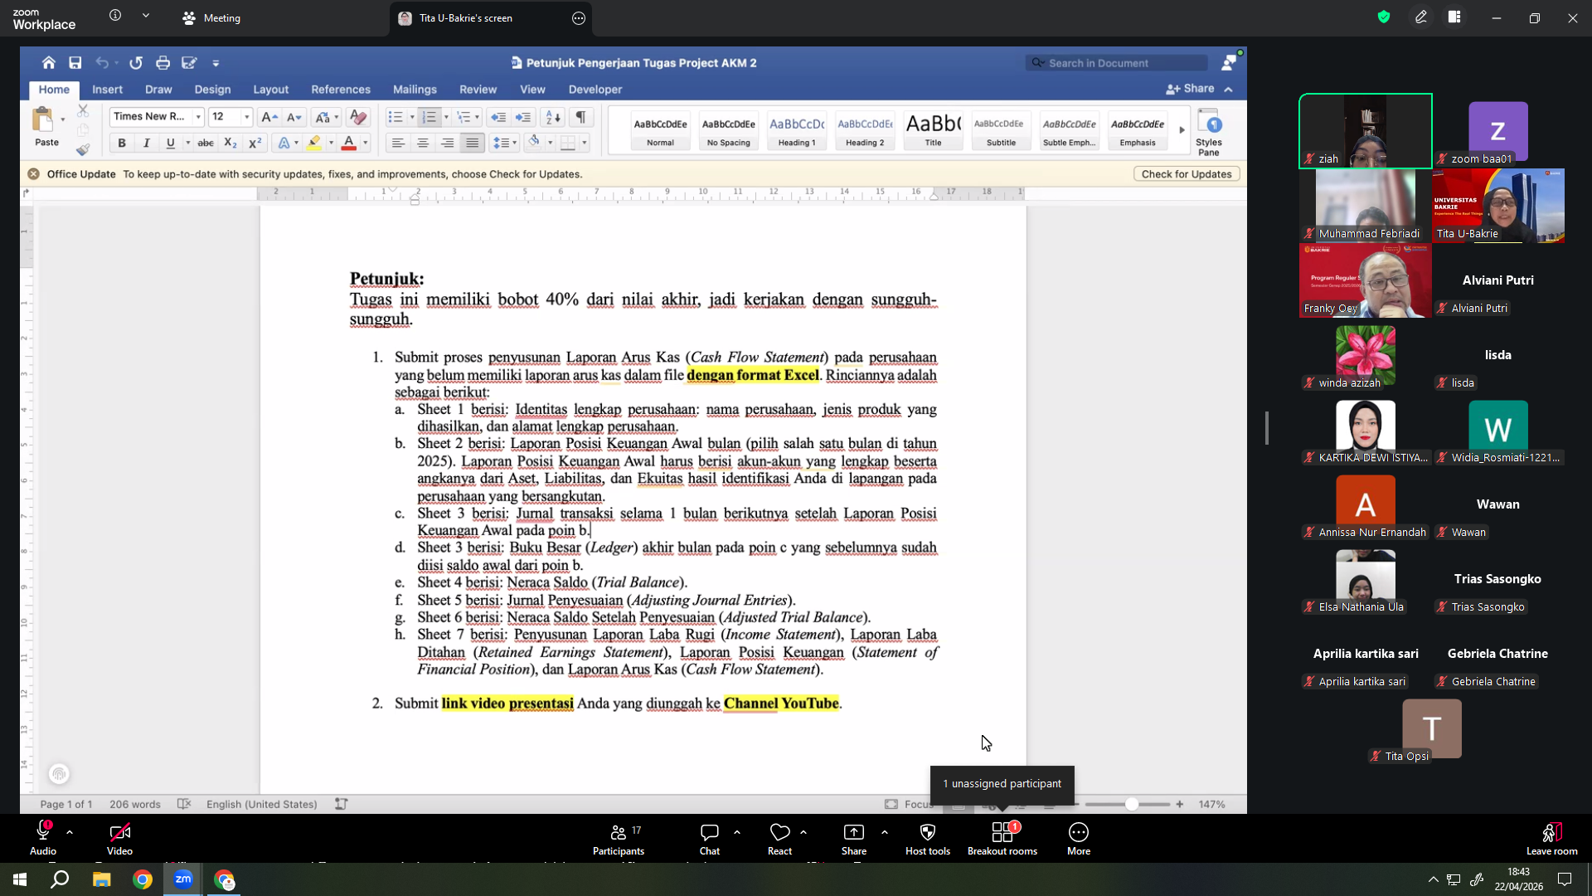
Task: Click the Zoom React icon
Action: point(779,839)
